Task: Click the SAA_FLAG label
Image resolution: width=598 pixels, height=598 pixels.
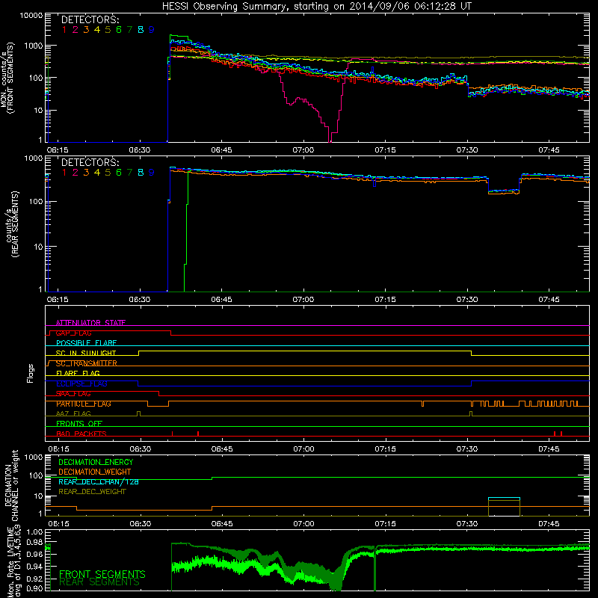Action: point(73,394)
